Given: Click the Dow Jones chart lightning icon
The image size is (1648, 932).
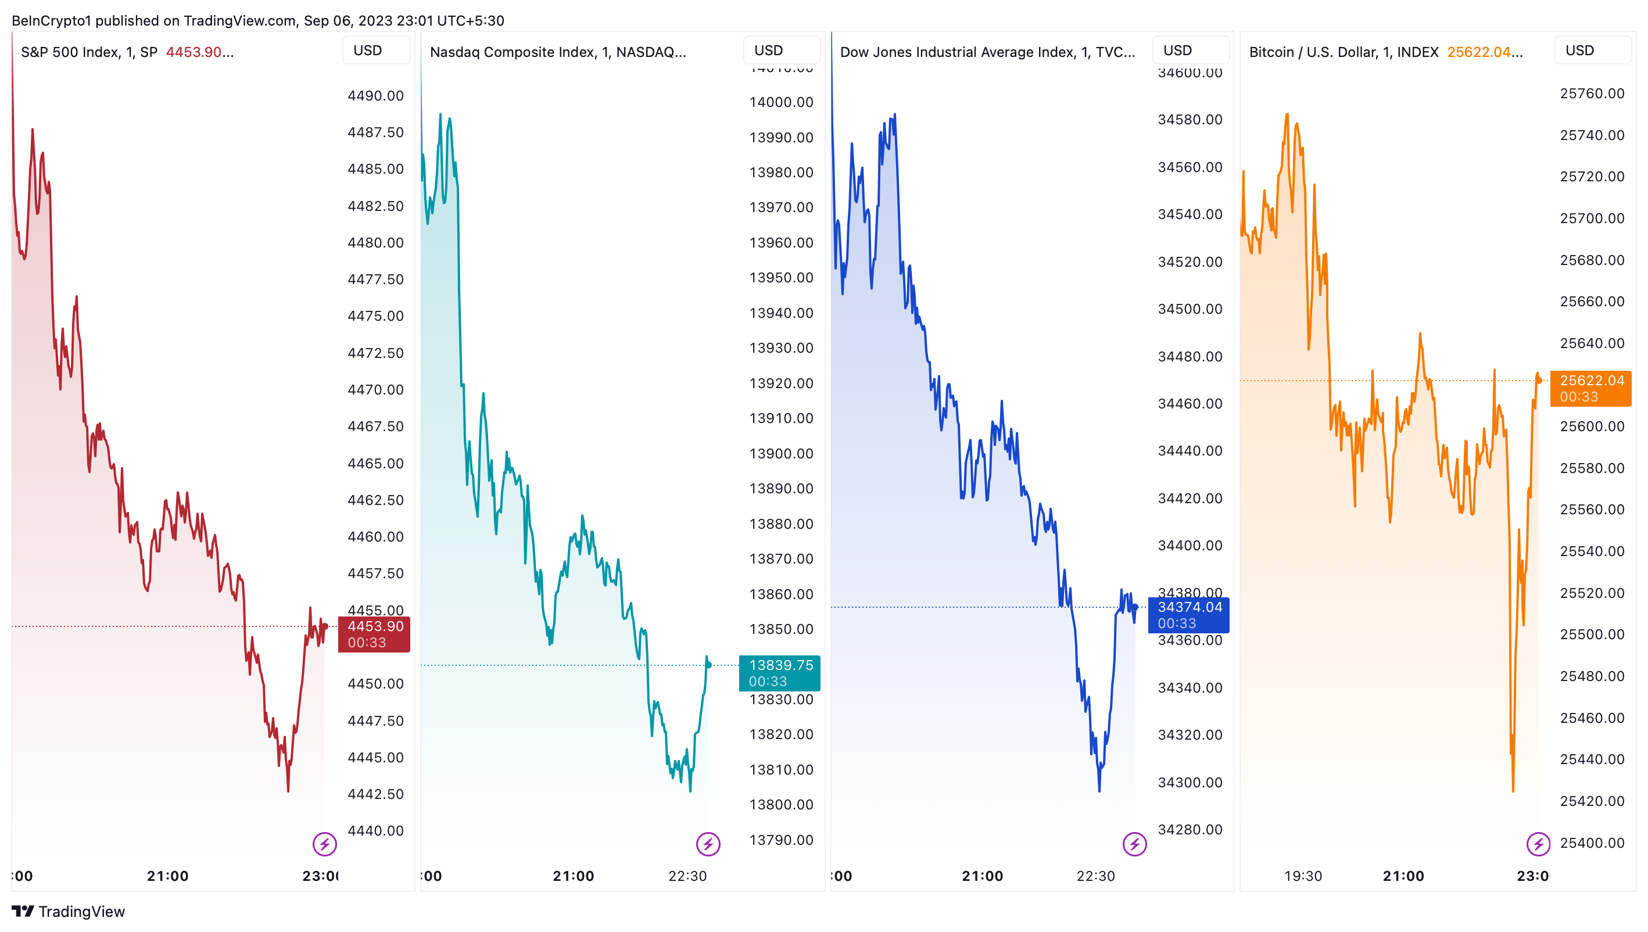Looking at the screenshot, I should pos(1135,844).
